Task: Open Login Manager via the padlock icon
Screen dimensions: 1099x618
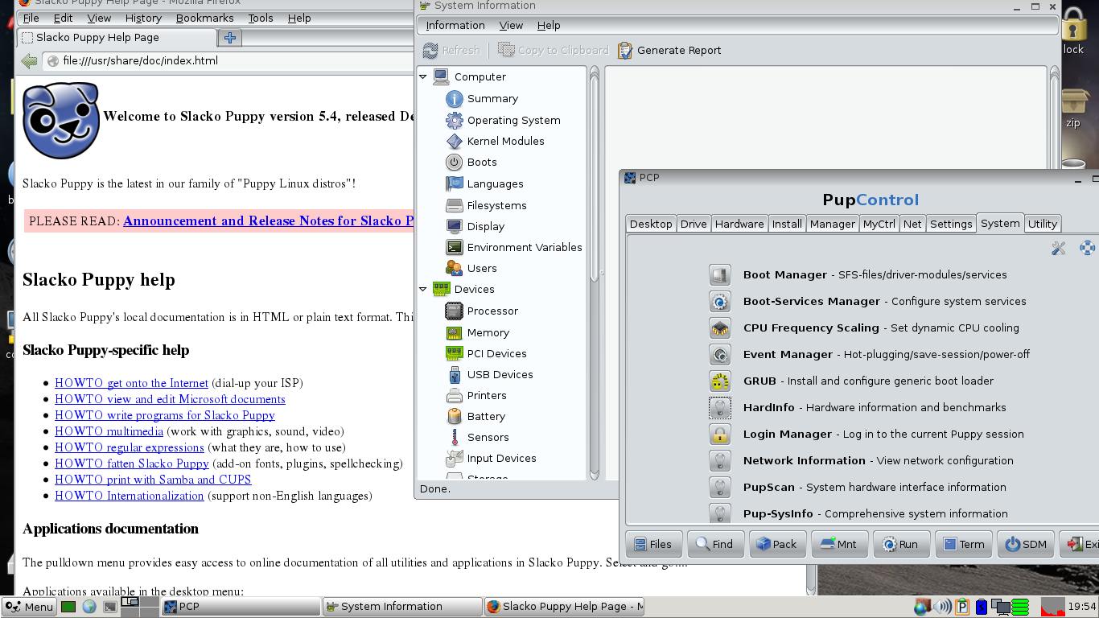Action: click(720, 434)
